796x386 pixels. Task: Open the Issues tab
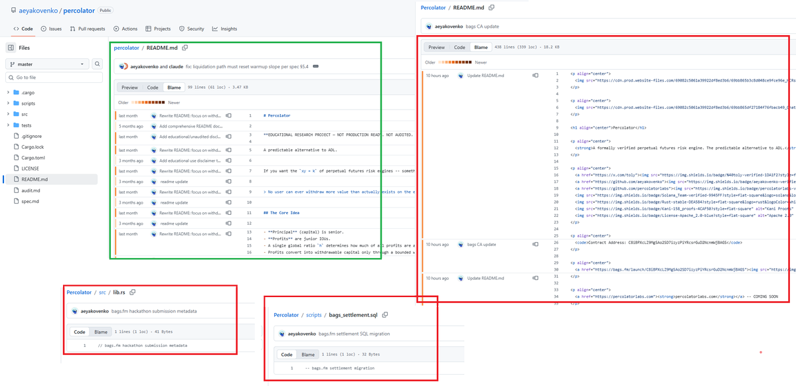pyautogui.click(x=51, y=29)
